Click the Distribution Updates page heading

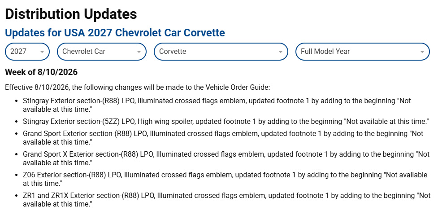(71, 14)
